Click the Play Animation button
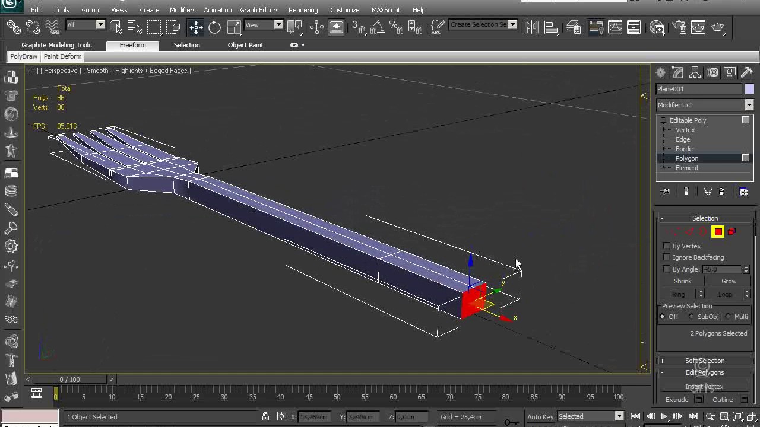The width and height of the screenshot is (760, 427). (x=664, y=416)
